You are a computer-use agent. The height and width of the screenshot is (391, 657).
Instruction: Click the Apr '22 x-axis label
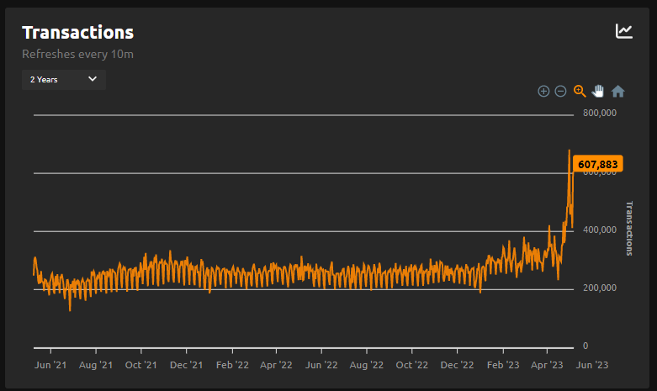pos(276,365)
